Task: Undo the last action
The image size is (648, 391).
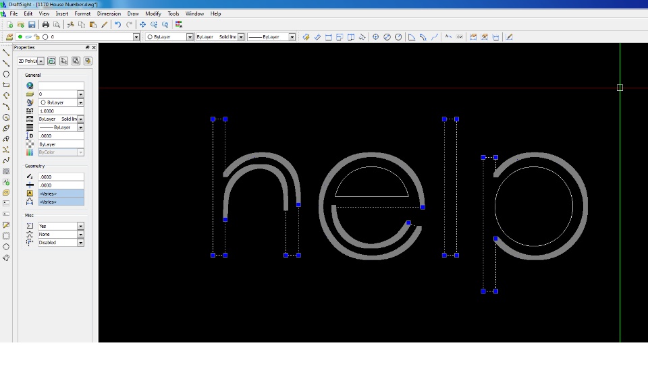Action: 117,25
